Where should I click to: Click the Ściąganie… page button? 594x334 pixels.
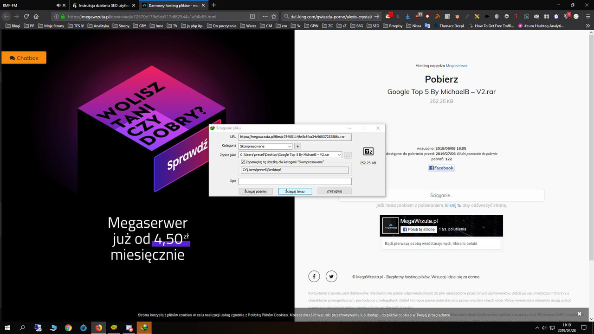coord(441,195)
